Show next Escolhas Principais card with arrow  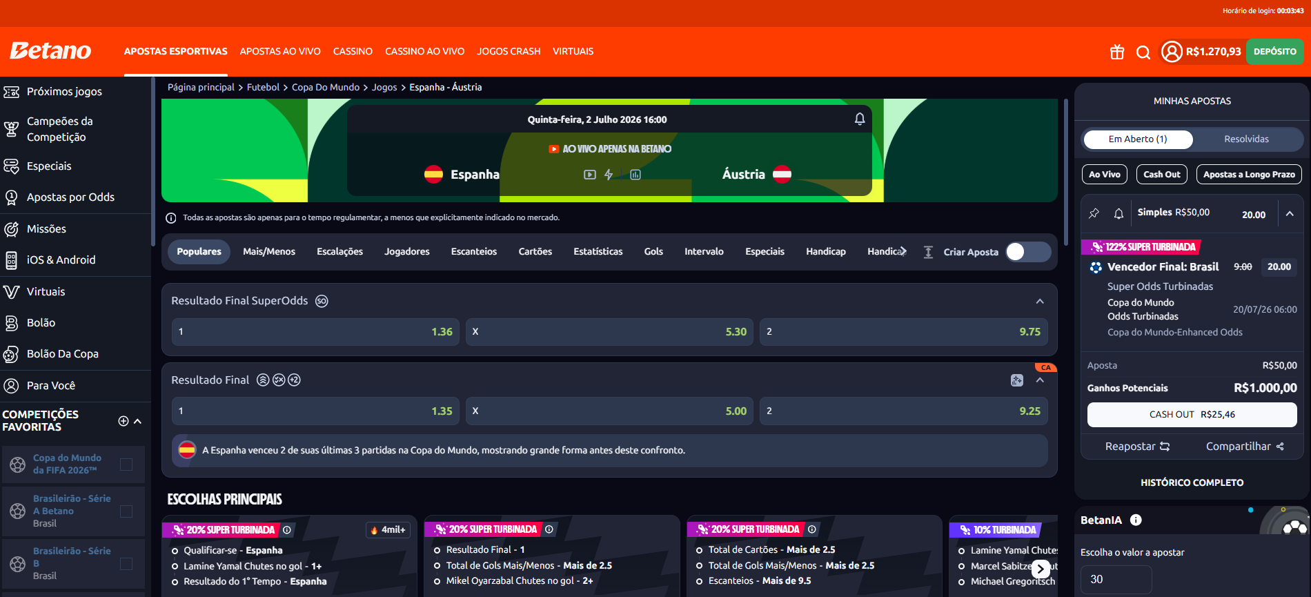click(x=1041, y=569)
